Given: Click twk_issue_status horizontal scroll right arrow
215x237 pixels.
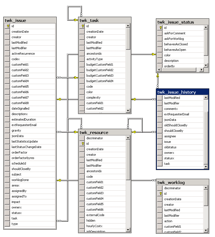Looking at the screenshot, I should (201, 70).
